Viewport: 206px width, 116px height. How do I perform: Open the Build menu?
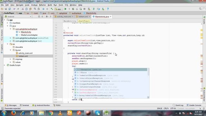[50, 5]
